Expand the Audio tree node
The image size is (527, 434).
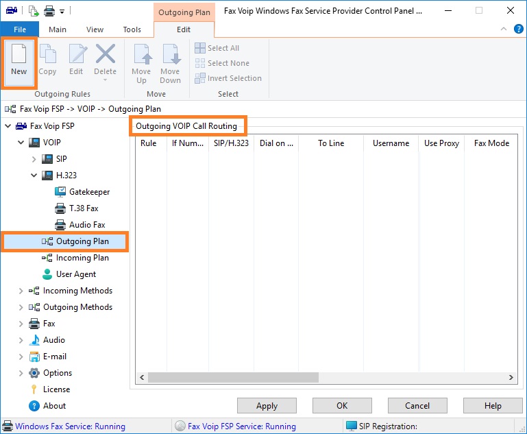[21, 340]
